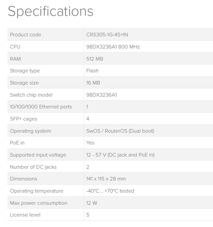Select the Flash storage type value

click(92, 71)
